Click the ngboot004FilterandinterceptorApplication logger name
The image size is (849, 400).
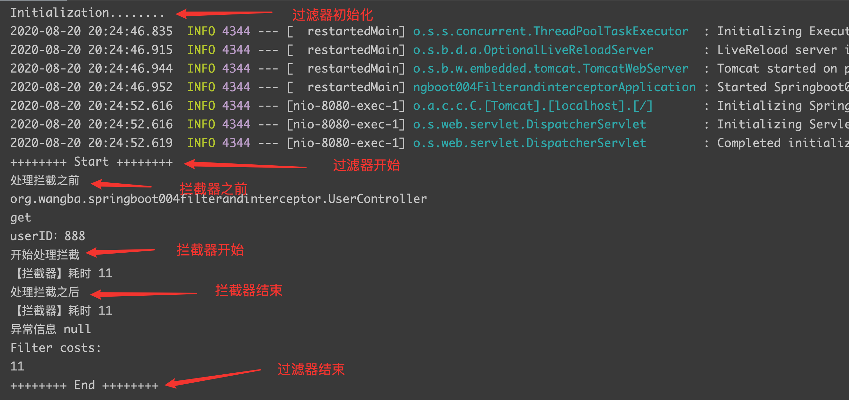click(x=554, y=87)
